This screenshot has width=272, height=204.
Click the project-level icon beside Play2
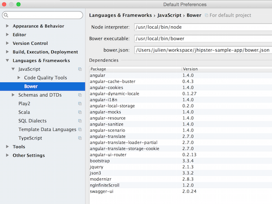pyautogui.click(x=80, y=104)
